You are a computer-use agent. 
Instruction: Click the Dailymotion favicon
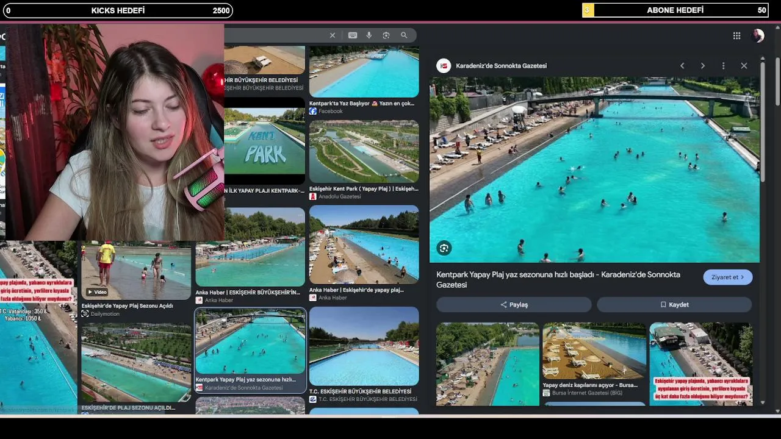pyautogui.click(x=85, y=314)
